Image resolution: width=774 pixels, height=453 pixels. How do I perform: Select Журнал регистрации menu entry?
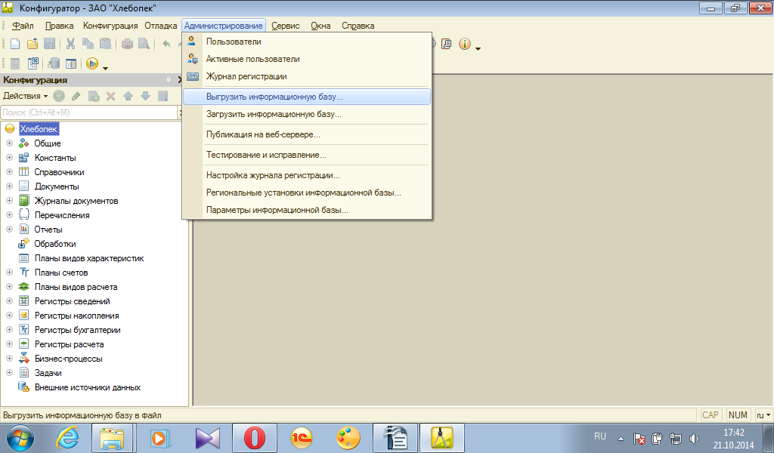pos(307,76)
